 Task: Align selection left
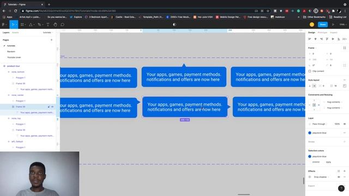[310, 39]
